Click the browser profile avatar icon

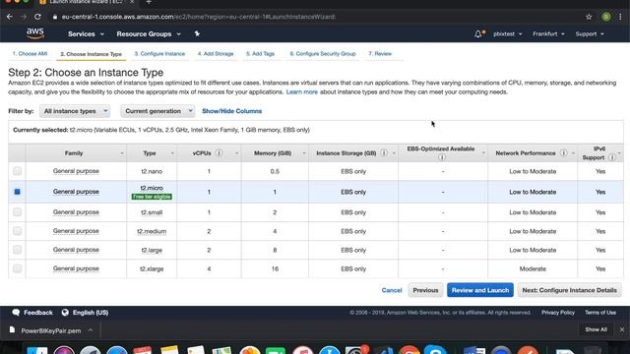[606, 17]
